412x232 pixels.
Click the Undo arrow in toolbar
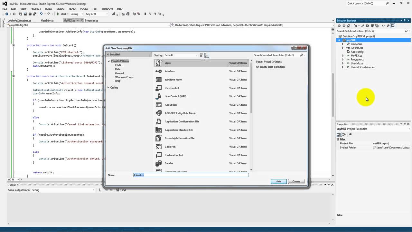click(x=41, y=14)
